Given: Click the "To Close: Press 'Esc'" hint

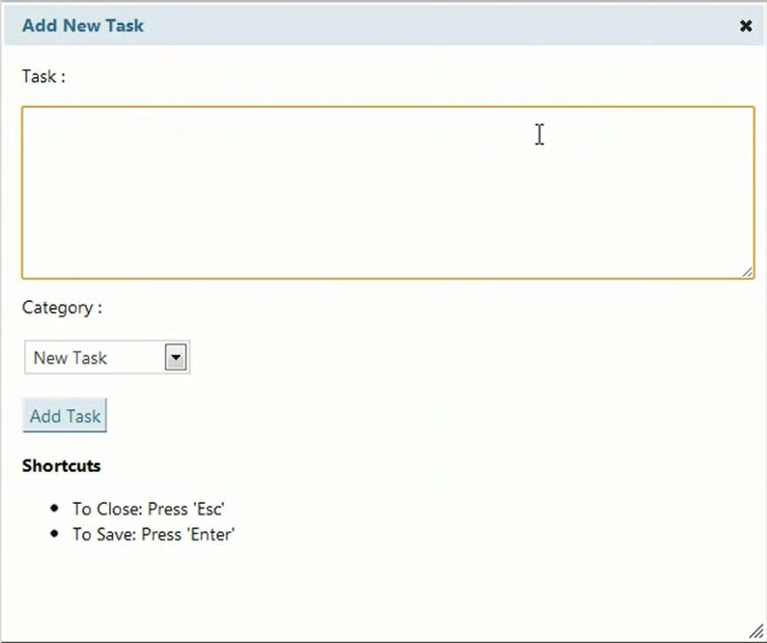Looking at the screenshot, I should pyautogui.click(x=149, y=509).
